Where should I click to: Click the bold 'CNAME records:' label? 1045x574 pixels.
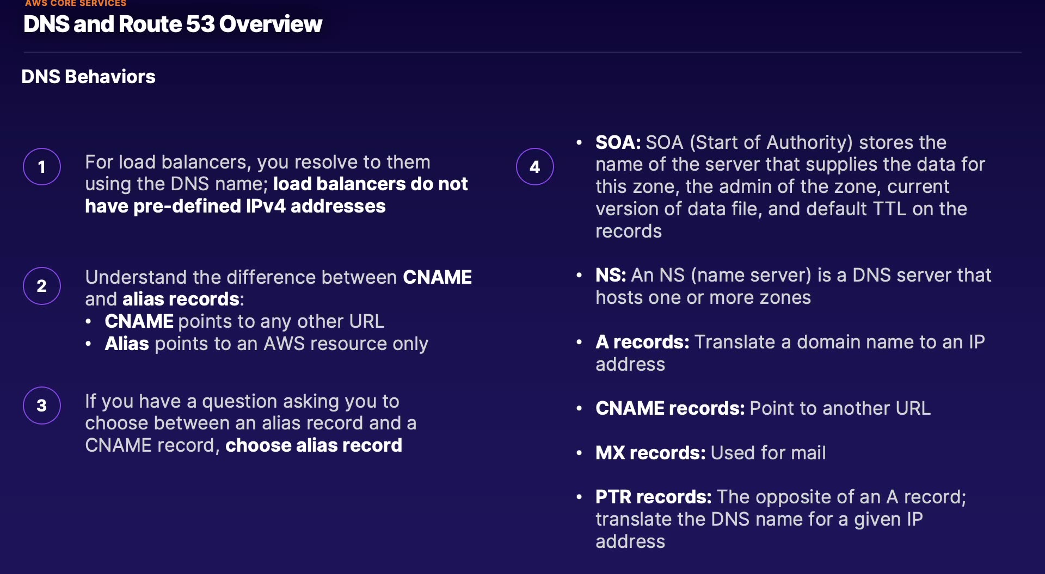click(x=669, y=408)
